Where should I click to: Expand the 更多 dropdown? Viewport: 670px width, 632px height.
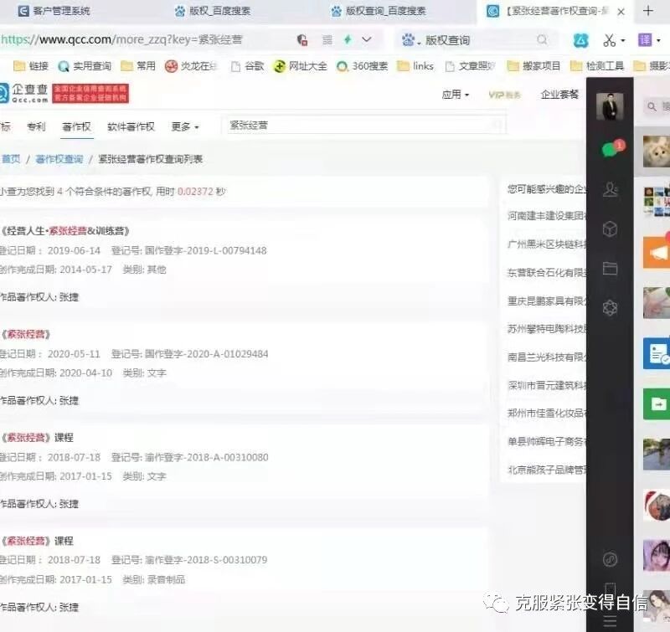185,127
